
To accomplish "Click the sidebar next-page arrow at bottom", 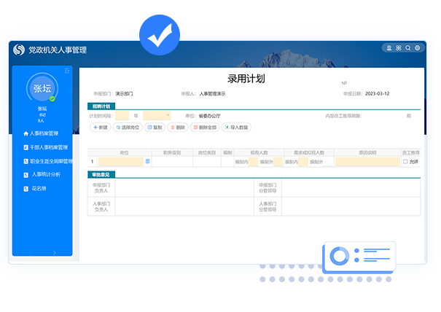I will (x=55, y=253).
